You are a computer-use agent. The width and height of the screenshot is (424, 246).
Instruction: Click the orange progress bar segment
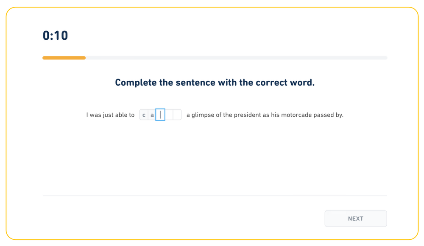pos(64,57)
